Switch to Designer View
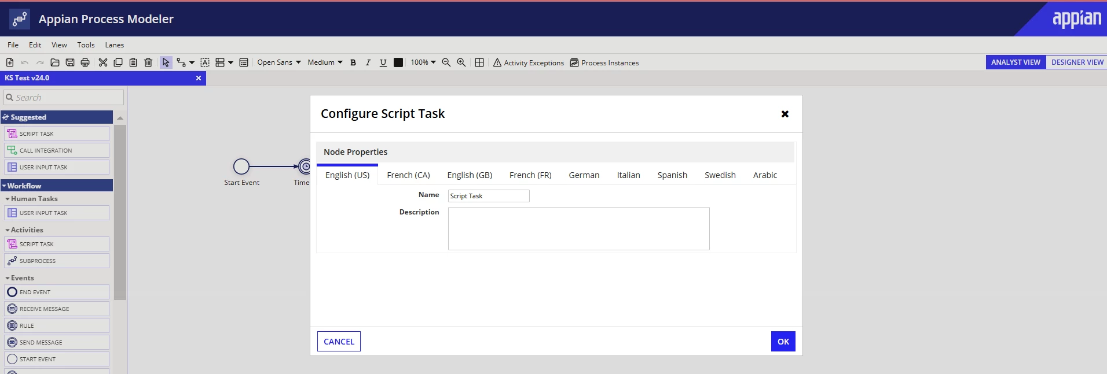The image size is (1107, 374). click(1077, 62)
